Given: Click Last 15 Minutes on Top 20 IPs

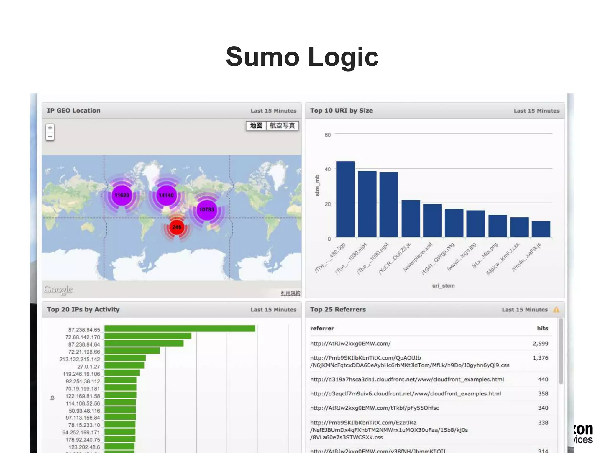Looking at the screenshot, I should point(273,310).
